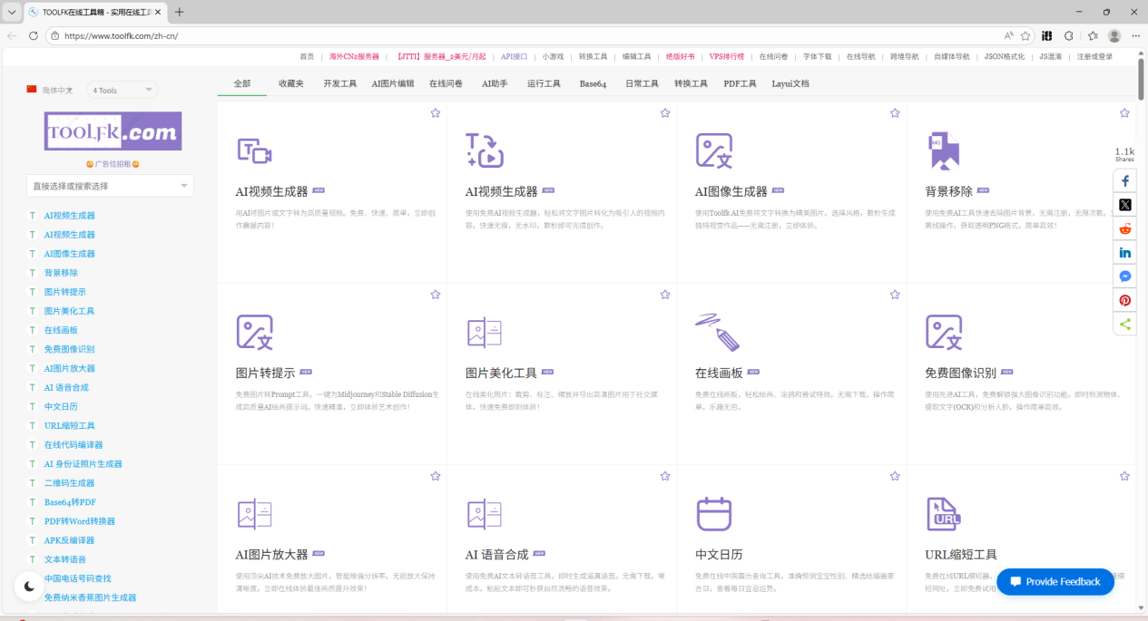Open the JSON格式化 link
The image size is (1148, 621).
[1005, 56]
